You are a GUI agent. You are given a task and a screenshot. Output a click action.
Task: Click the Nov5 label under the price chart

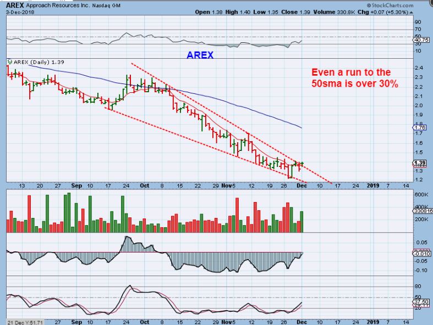tap(228, 186)
